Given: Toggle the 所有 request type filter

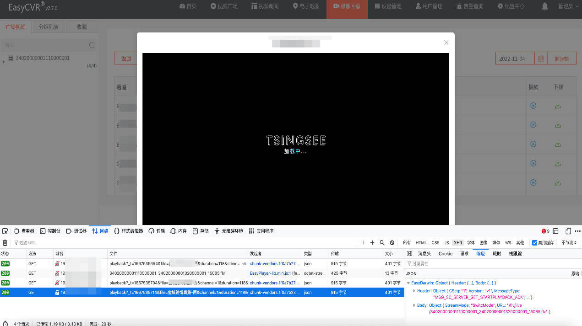Looking at the screenshot, I should pyautogui.click(x=407, y=243).
